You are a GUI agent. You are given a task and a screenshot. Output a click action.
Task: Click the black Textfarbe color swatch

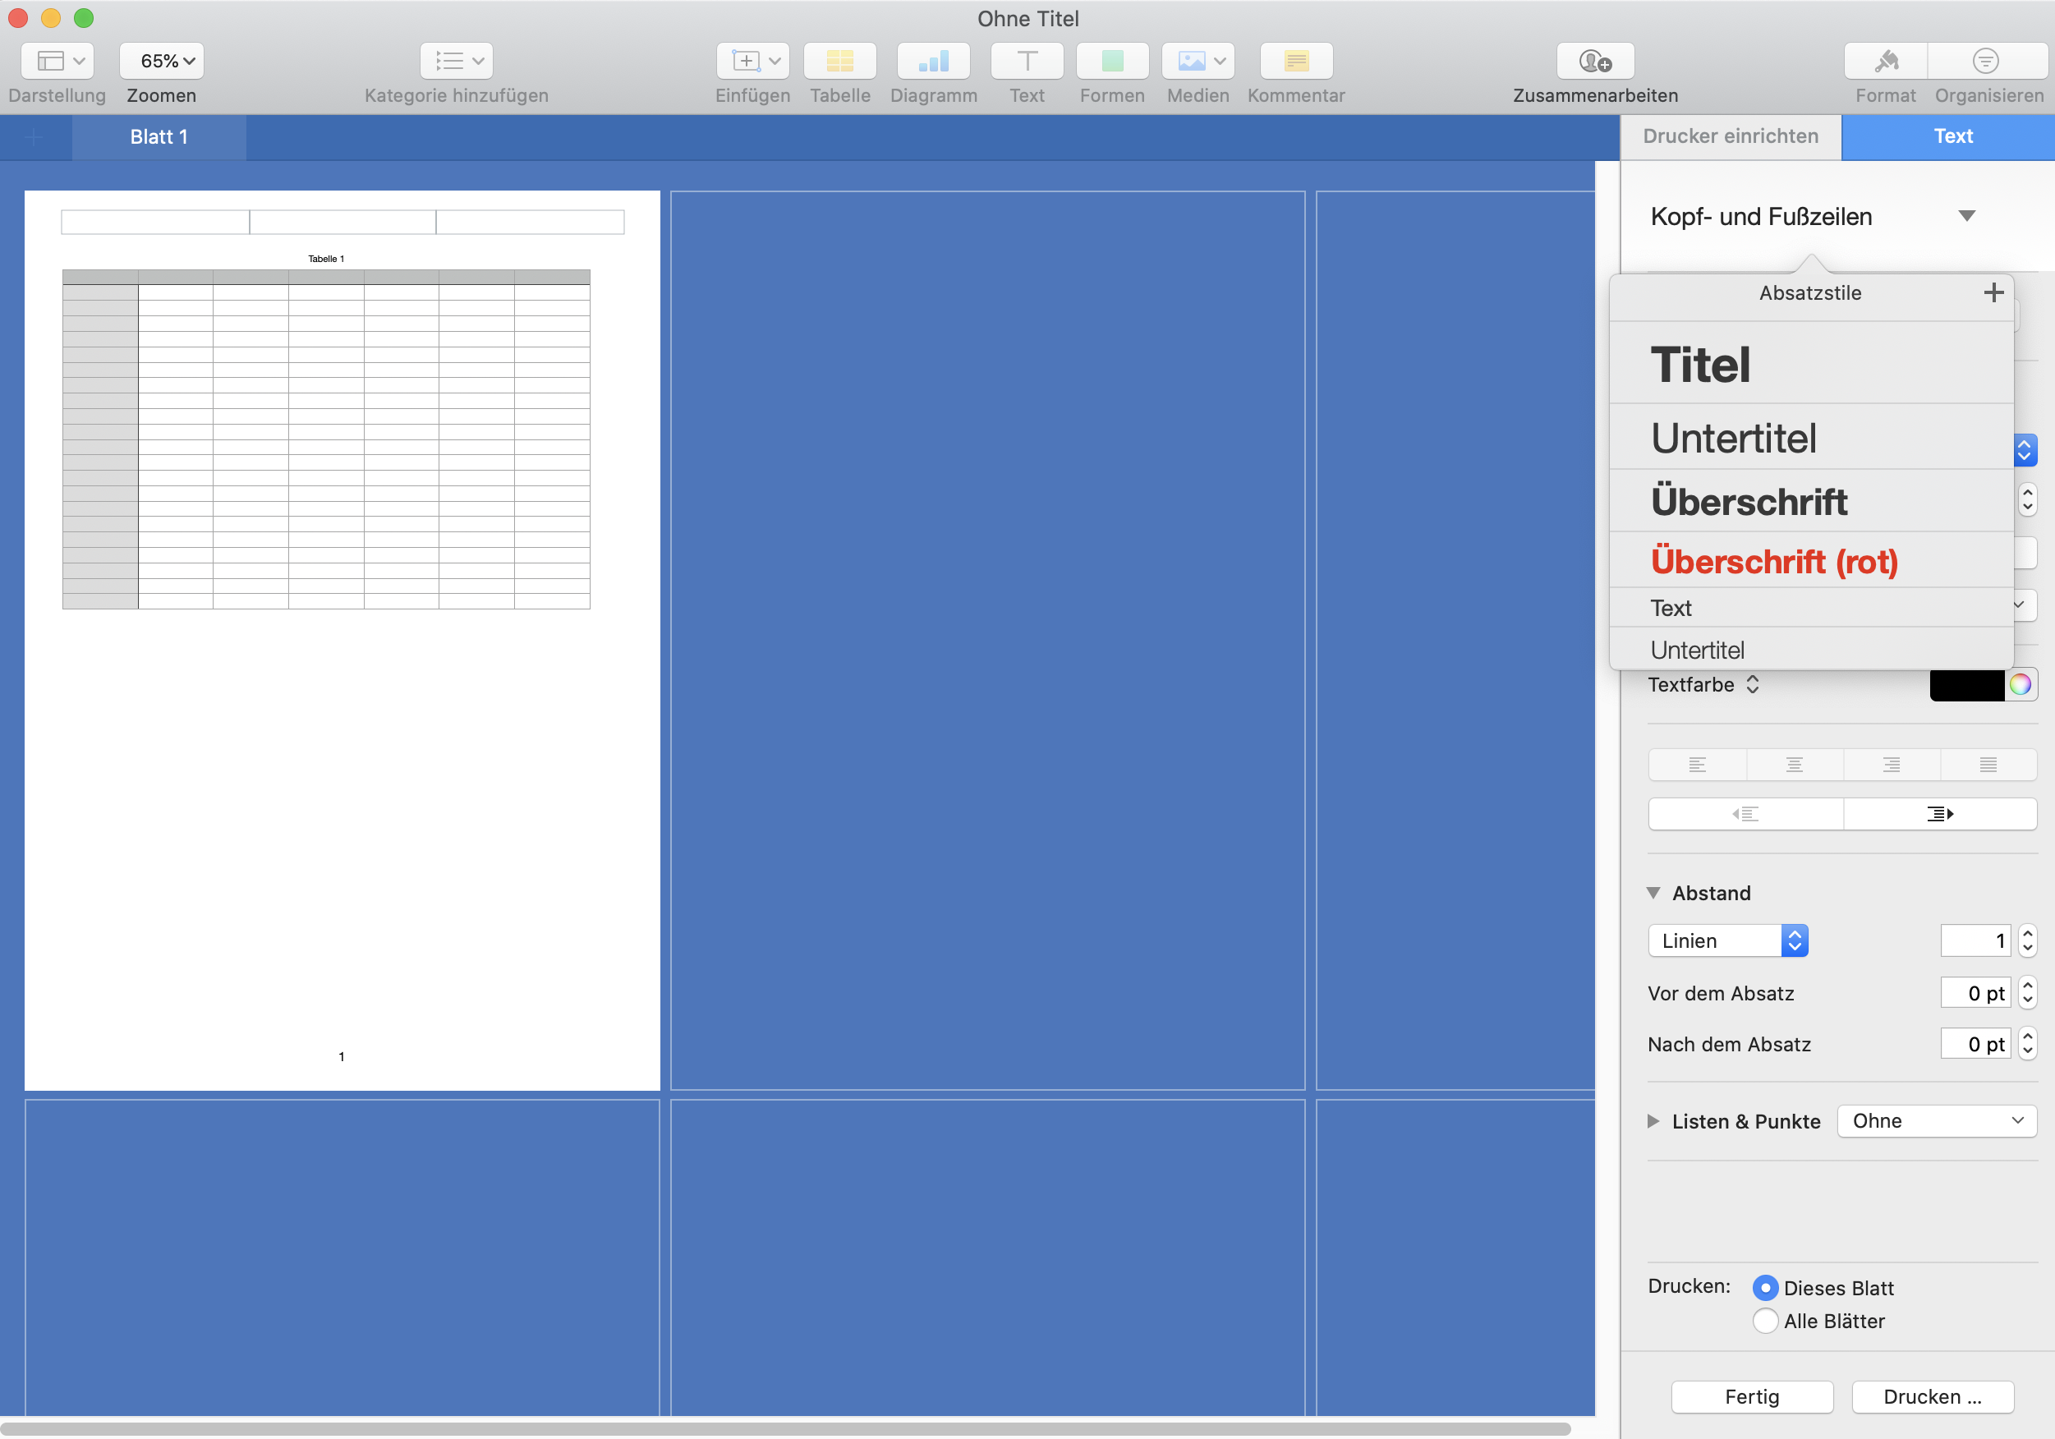point(1965,685)
